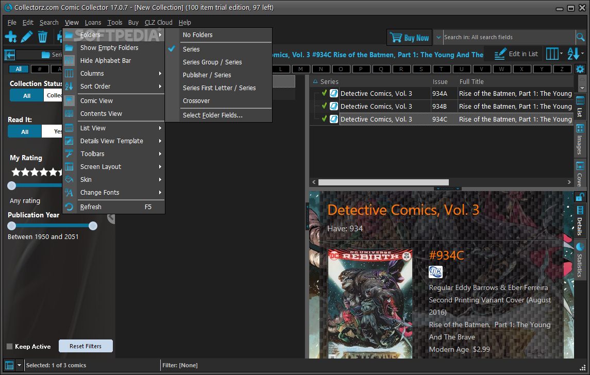Choose No Folders in submenu

(x=218, y=35)
